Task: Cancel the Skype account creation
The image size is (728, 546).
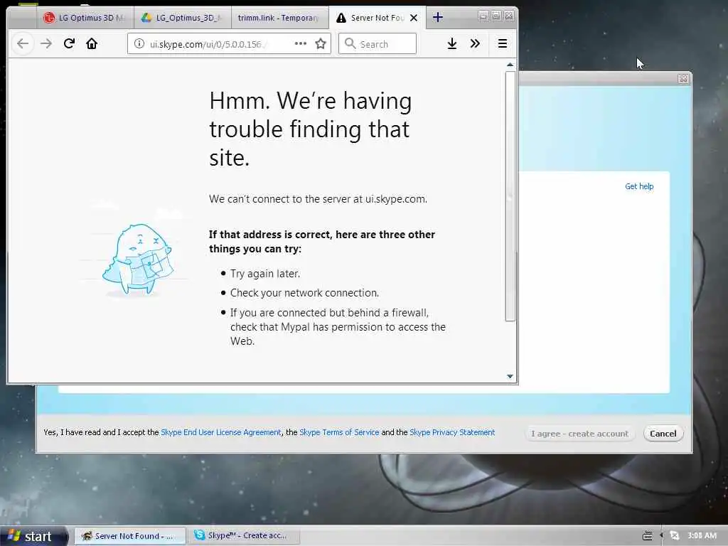Action: [663, 433]
